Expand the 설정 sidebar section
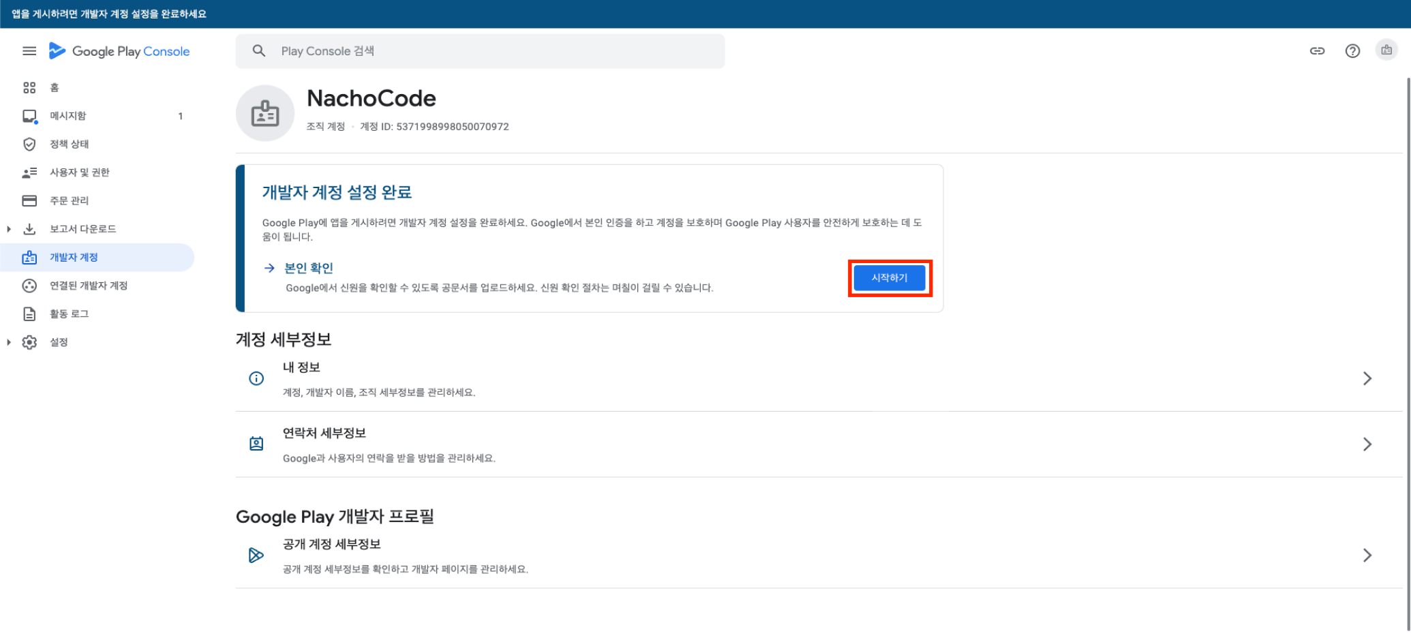The width and height of the screenshot is (1411, 638). [x=9, y=342]
